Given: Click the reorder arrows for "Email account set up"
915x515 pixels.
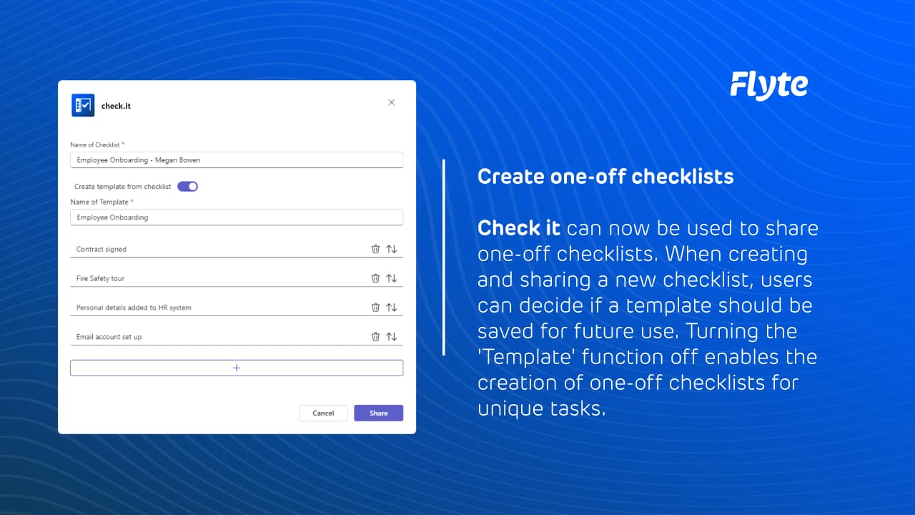Looking at the screenshot, I should 391,336.
